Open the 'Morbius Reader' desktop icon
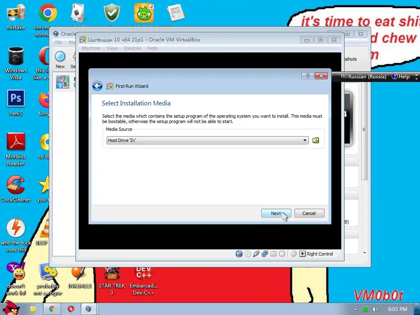Screen dimensions: 420x315 click(x=16, y=149)
